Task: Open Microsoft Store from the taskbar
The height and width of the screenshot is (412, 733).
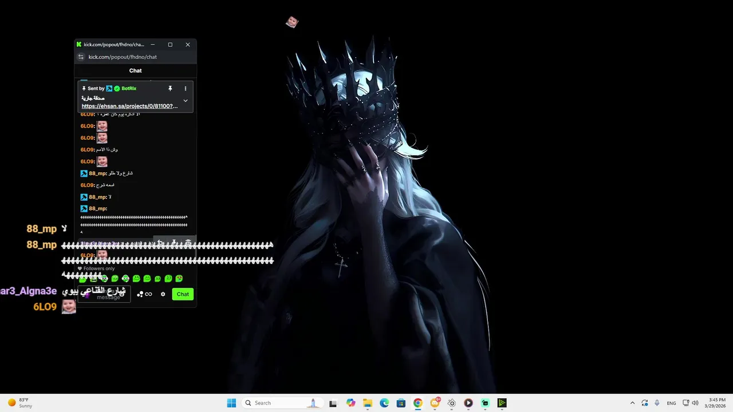Action: pos(401,403)
